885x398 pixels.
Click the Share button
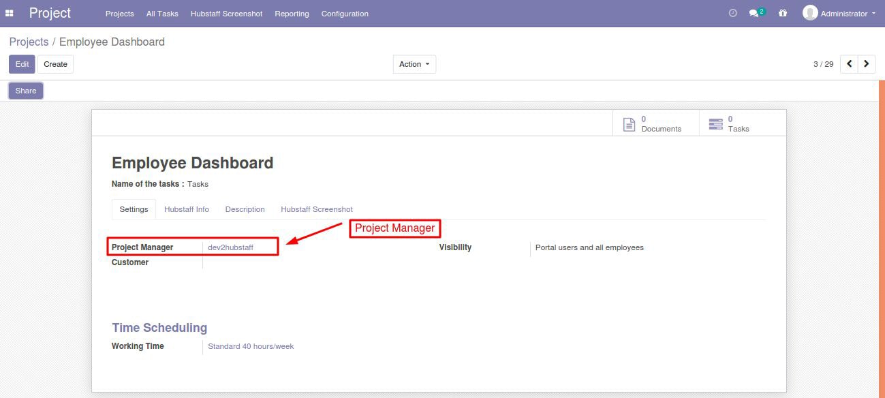[26, 91]
